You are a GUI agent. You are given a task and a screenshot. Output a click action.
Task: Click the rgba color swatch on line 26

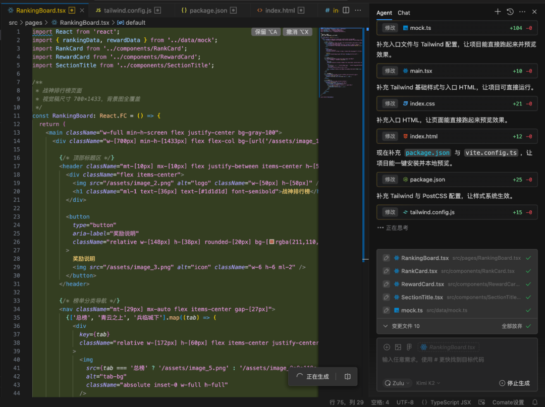[x=272, y=242]
